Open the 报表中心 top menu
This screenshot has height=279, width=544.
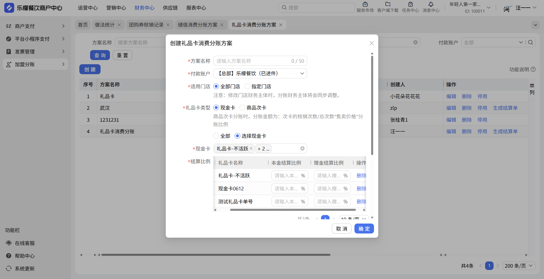(x=196, y=8)
